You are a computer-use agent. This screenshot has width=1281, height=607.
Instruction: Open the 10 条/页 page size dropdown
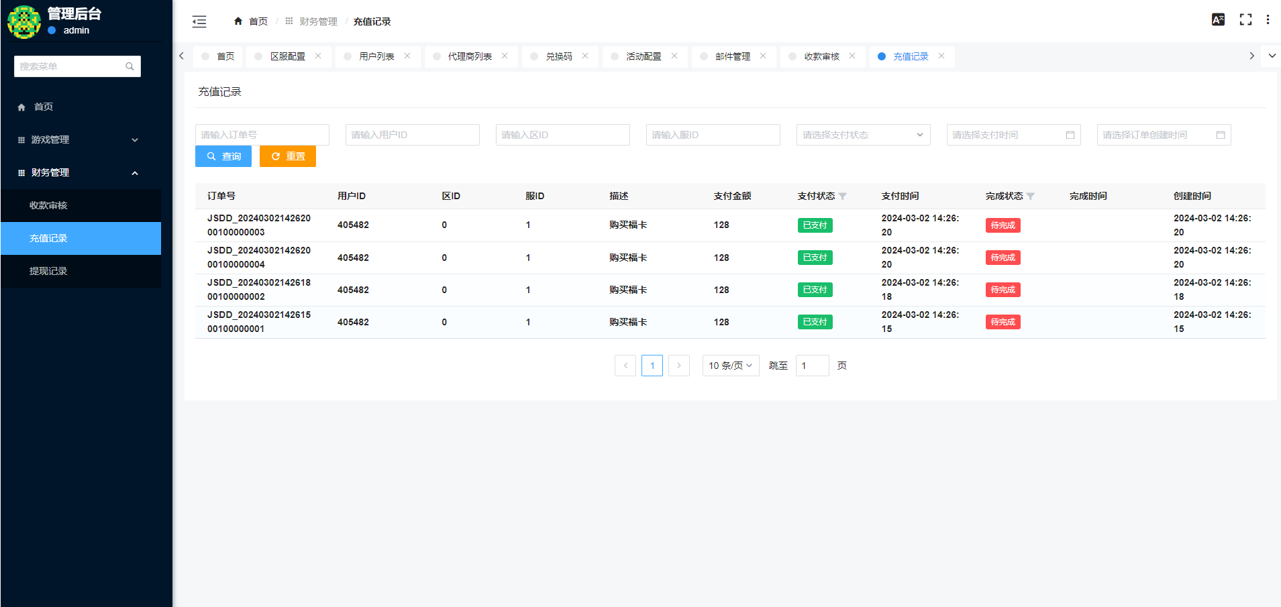pyautogui.click(x=730, y=365)
